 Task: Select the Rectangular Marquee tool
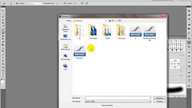[x=3, y=13]
